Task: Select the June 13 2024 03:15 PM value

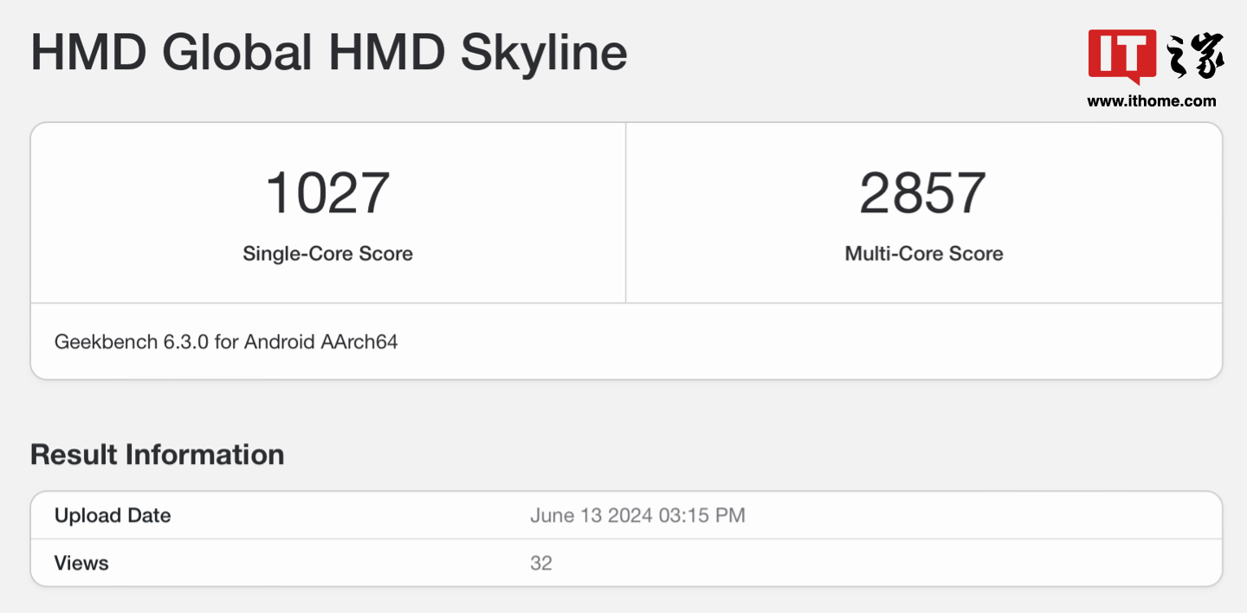Action: [637, 516]
